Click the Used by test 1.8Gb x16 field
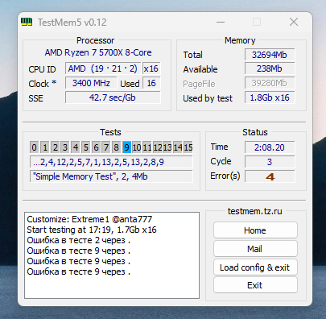This screenshot has width=326, height=319. click(270, 97)
